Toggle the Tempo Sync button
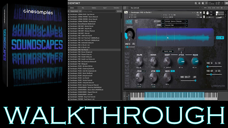 tap(168, 51)
